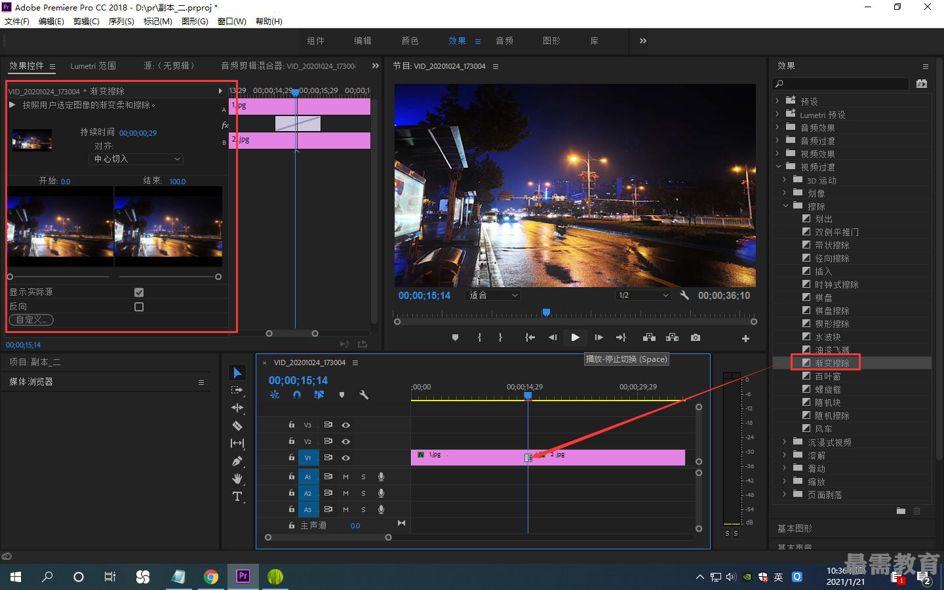Viewport: 944px width, 590px height.
Task: Add a timeline marker icon
Action: (342, 395)
